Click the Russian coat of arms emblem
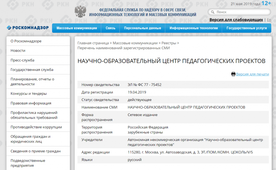 pyautogui.click(x=80, y=11)
